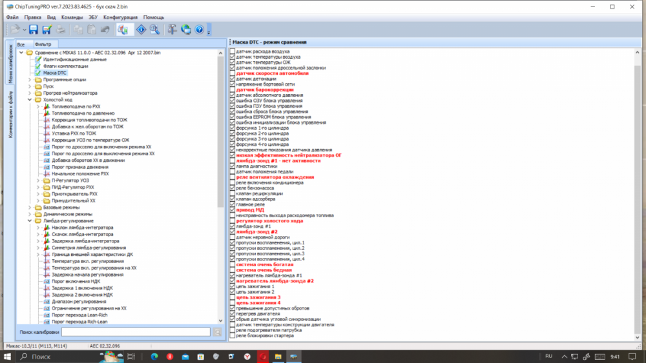Expand the 'Программные опции' folder

pos(30,80)
